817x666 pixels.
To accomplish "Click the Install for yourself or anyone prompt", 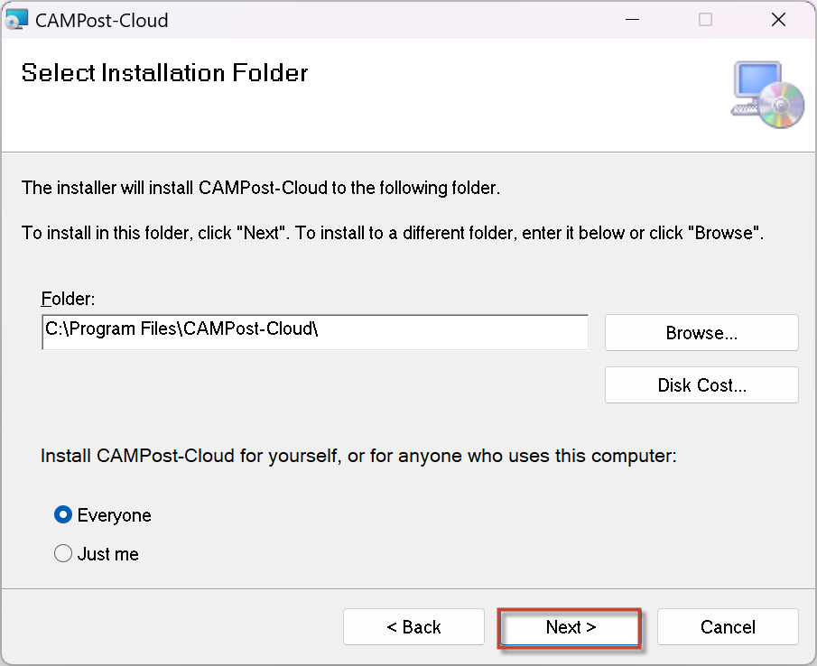I will [358, 456].
